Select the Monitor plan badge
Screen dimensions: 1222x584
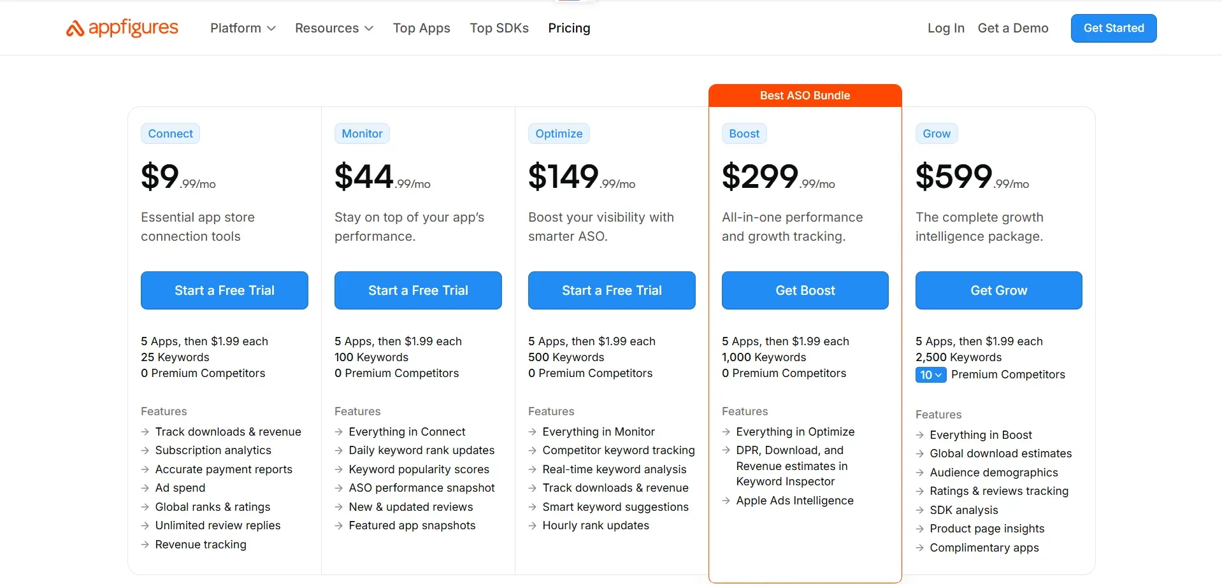[362, 133]
